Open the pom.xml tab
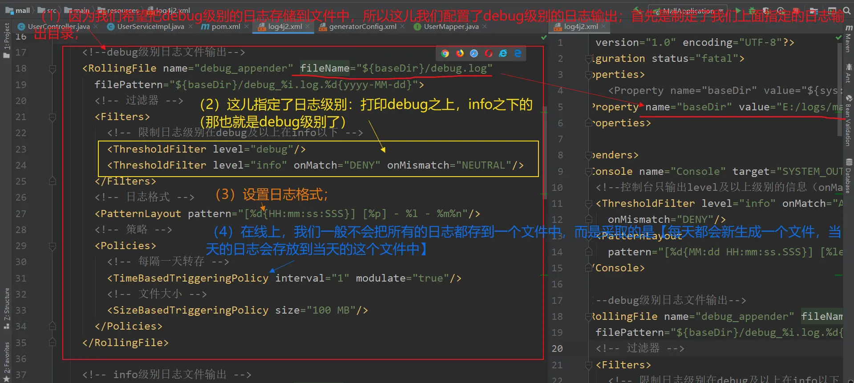Screen dimensions: 854x383 [x=226, y=27]
